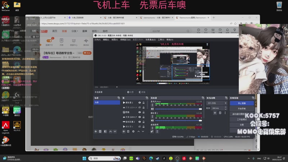Undock the scenes panel
The height and width of the screenshot is (162, 288).
point(119,98)
